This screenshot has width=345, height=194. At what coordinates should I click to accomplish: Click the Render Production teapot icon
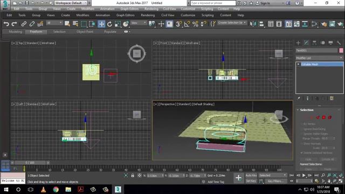click(x=340, y=24)
